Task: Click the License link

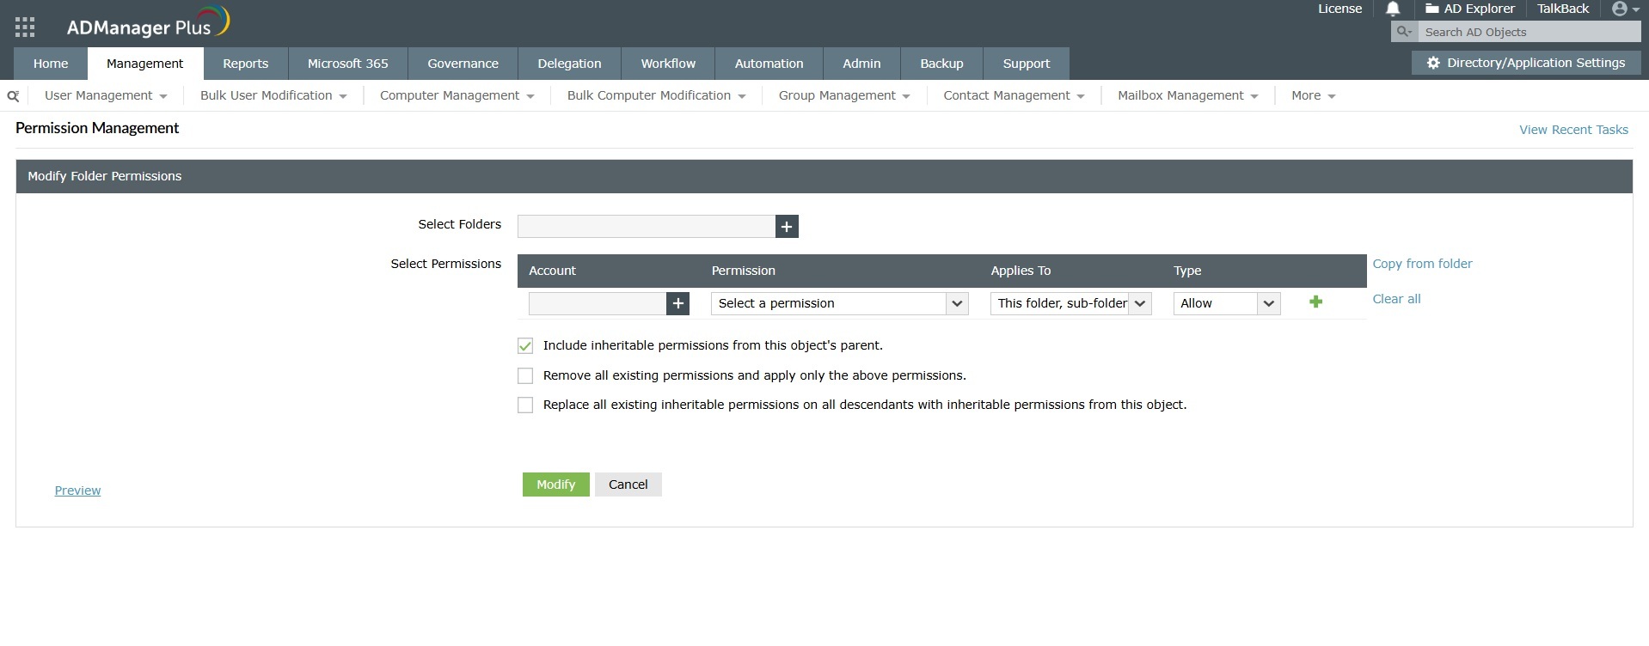Action: point(1339,9)
